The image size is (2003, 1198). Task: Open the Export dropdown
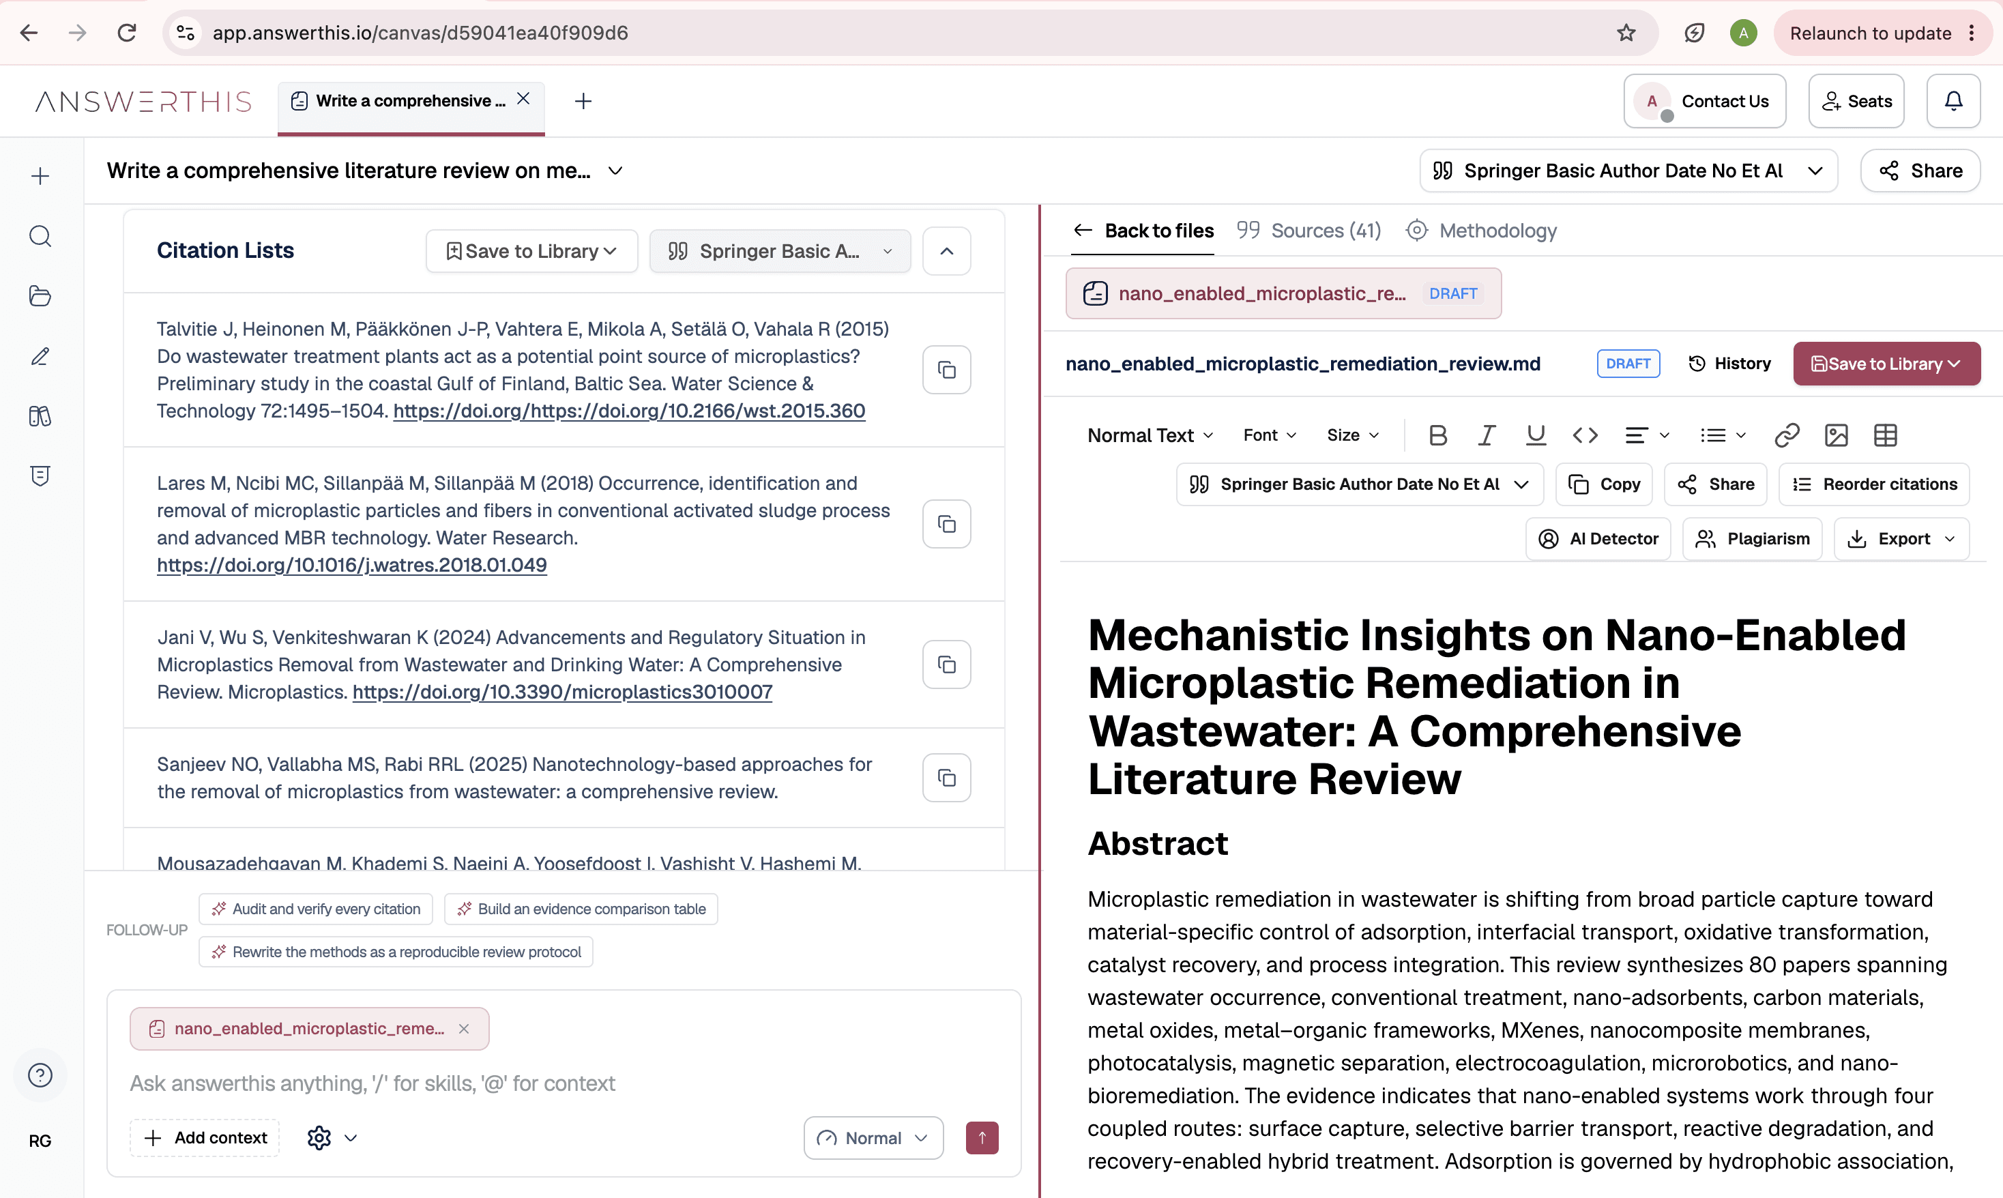click(x=1901, y=538)
